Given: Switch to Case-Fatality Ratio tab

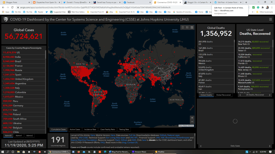Looking at the screenshot, I should pos(107,129).
